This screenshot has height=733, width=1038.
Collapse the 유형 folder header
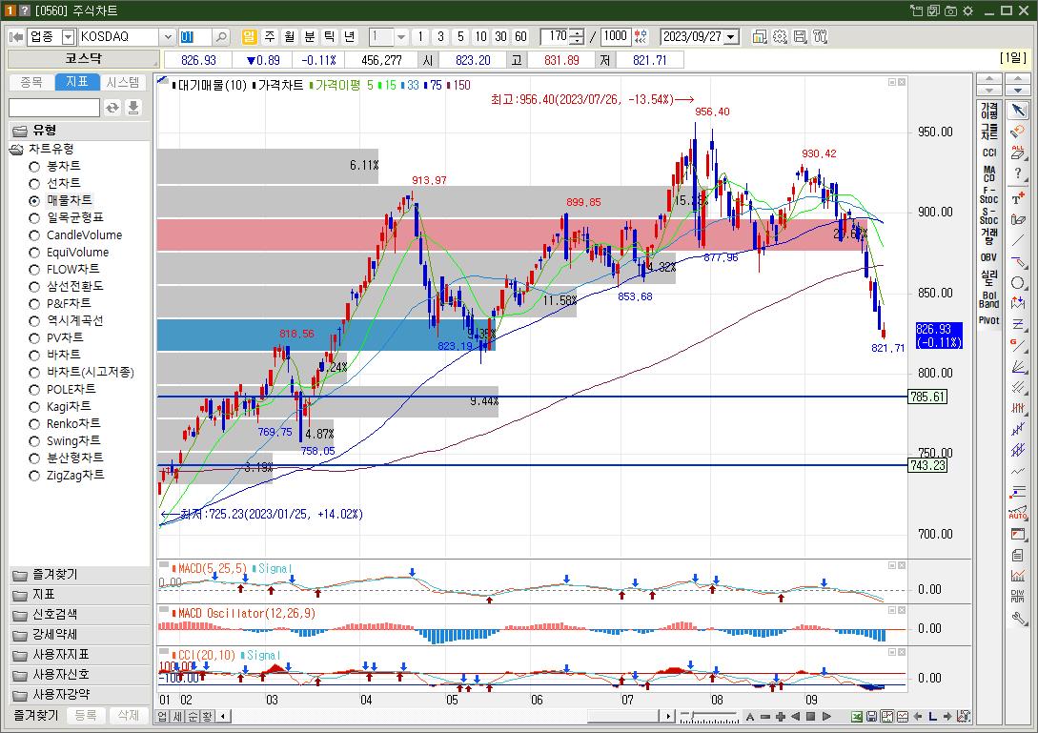click(x=79, y=130)
